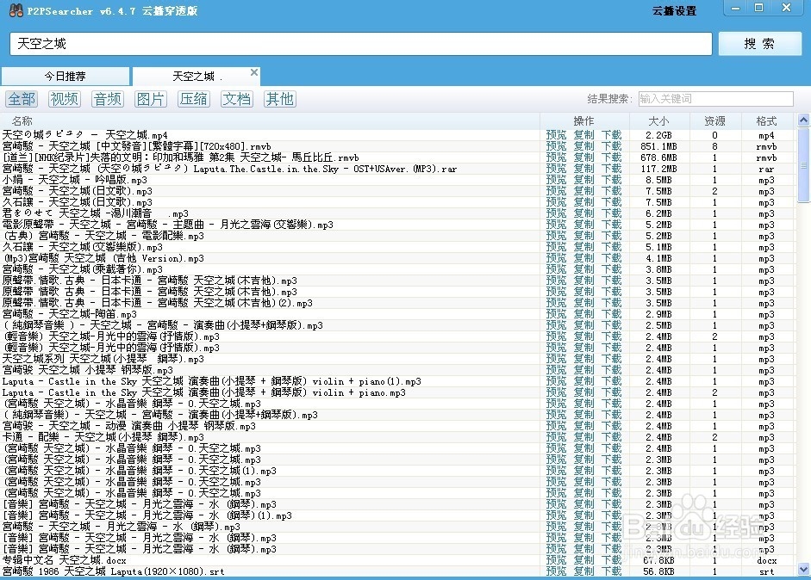Select row (Mp3)宮崎駿 天空之城 (吉他 Version).mp3
The width and height of the screenshot is (811, 580).
click(398, 258)
